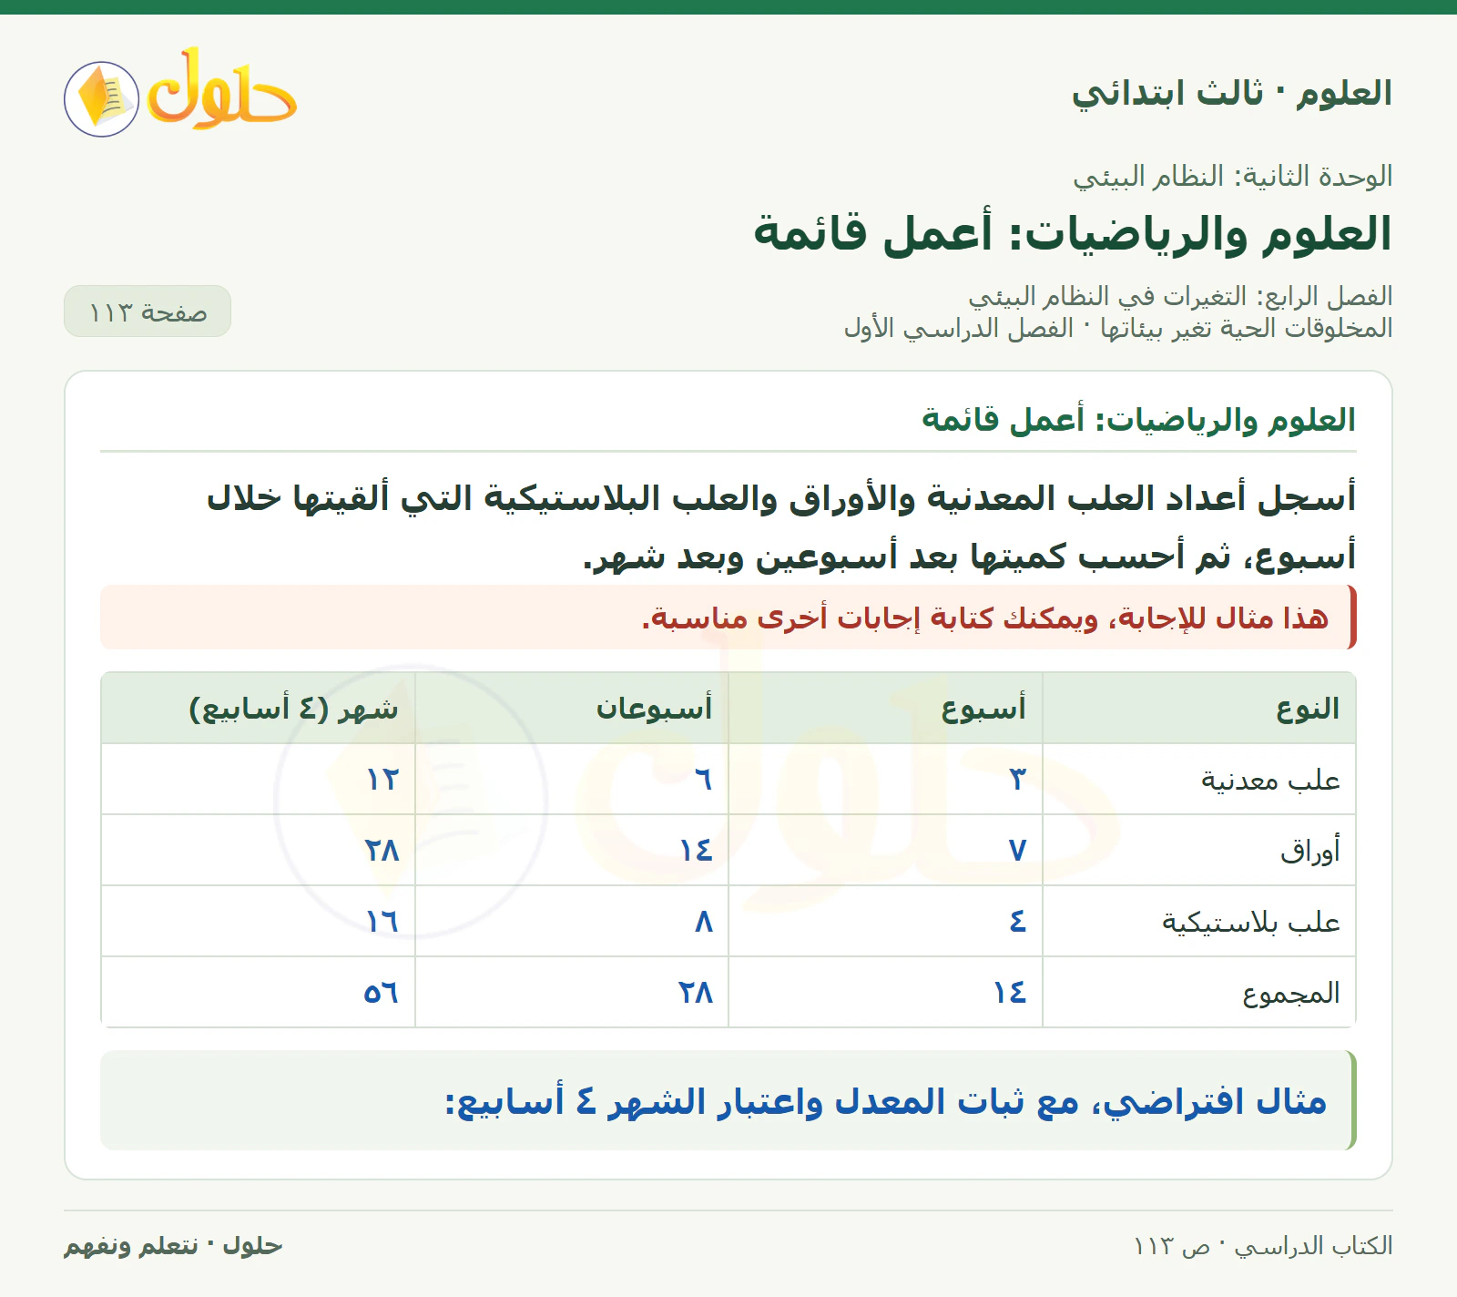The height and width of the screenshot is (1297, 1457).
Task: Click the unit text الوحدة الثانية: النظام البيئي
Action: coord(1233,176)
